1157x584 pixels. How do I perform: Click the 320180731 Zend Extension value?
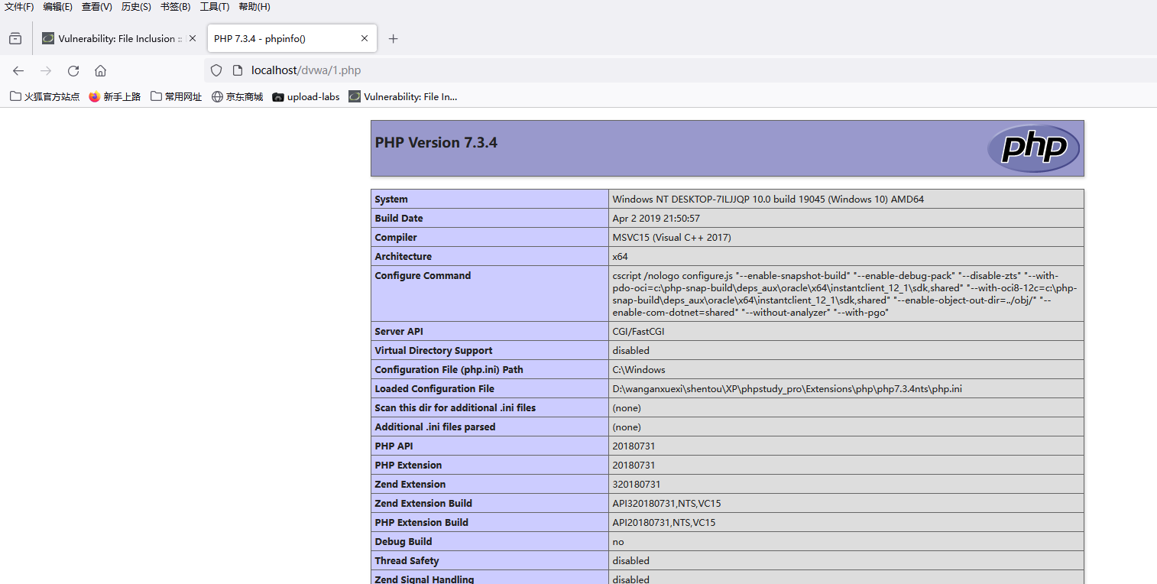click(x=637, y=485)
